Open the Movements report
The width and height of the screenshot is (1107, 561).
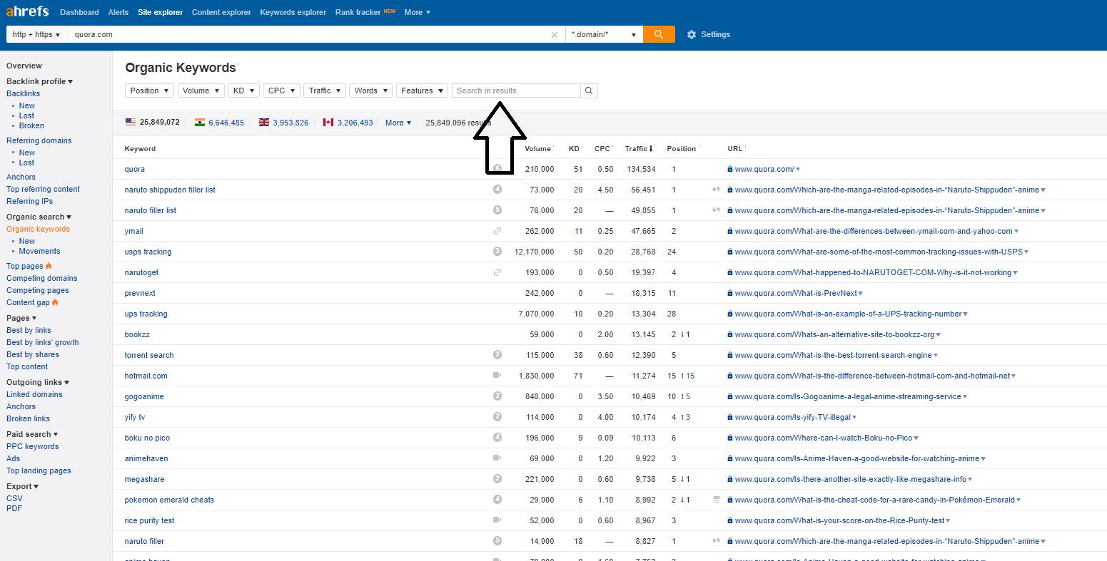click(x=40, y=251)
